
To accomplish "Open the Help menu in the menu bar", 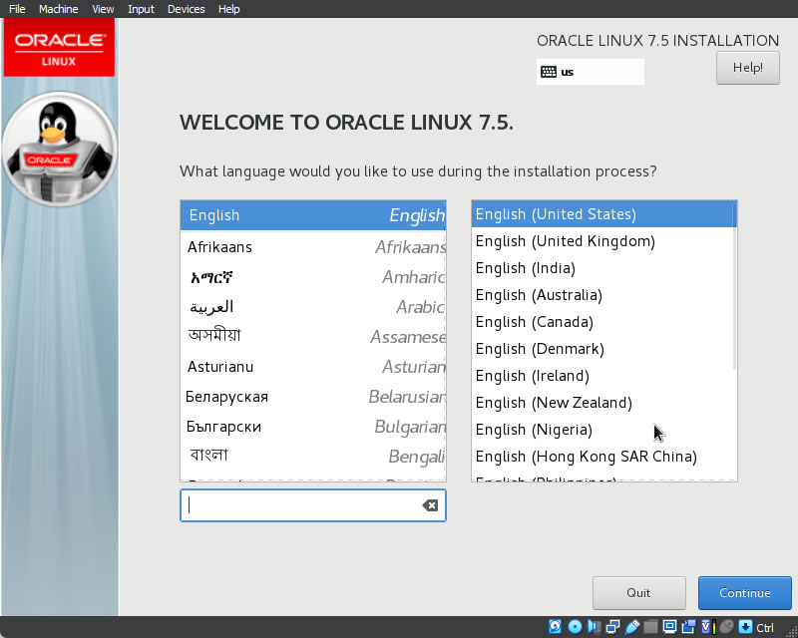I will pos(229,9).
